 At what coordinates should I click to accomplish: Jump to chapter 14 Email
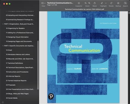point(9,50)
